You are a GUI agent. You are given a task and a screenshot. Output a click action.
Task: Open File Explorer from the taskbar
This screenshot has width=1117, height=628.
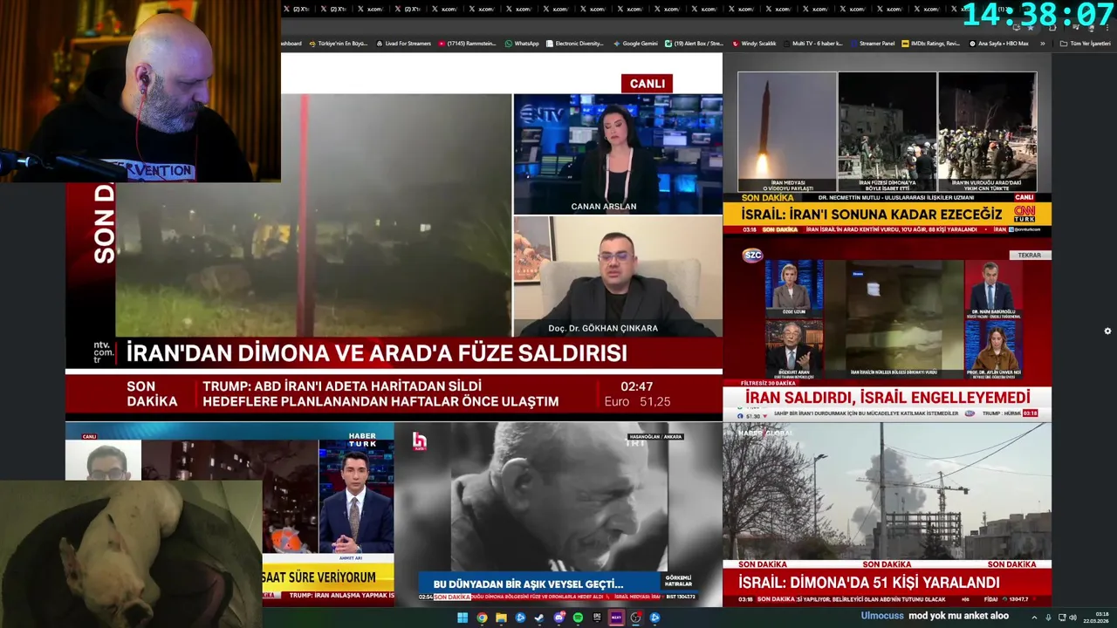501,618
